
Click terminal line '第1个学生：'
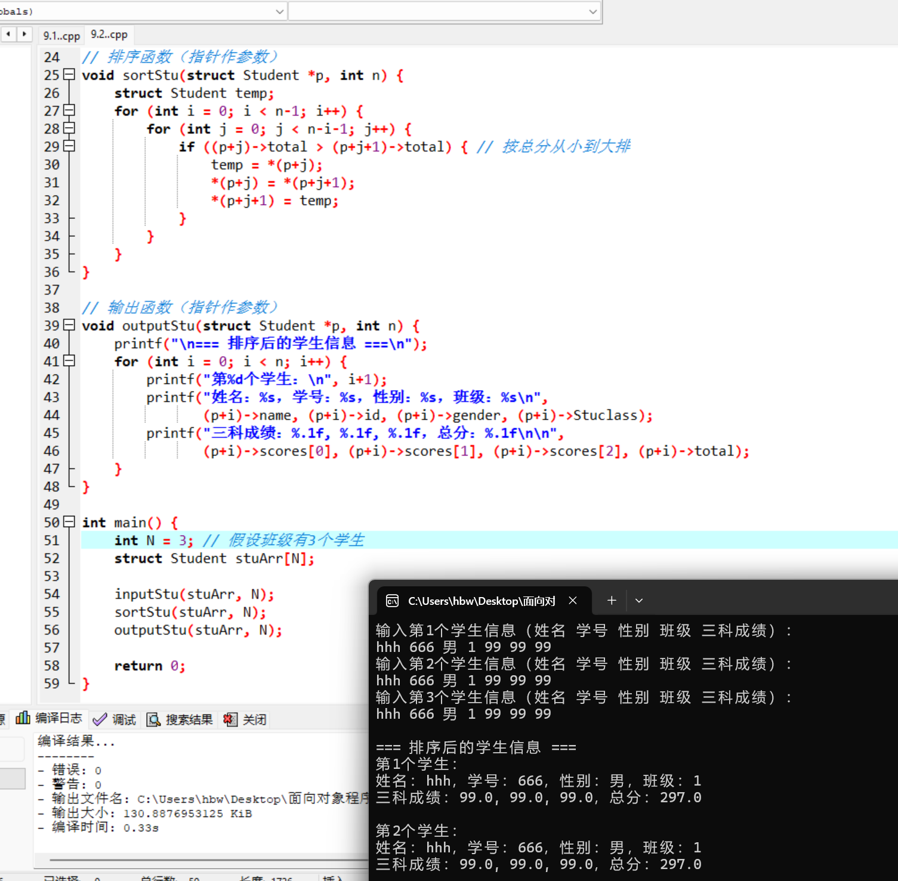click(x=417, y=764)
